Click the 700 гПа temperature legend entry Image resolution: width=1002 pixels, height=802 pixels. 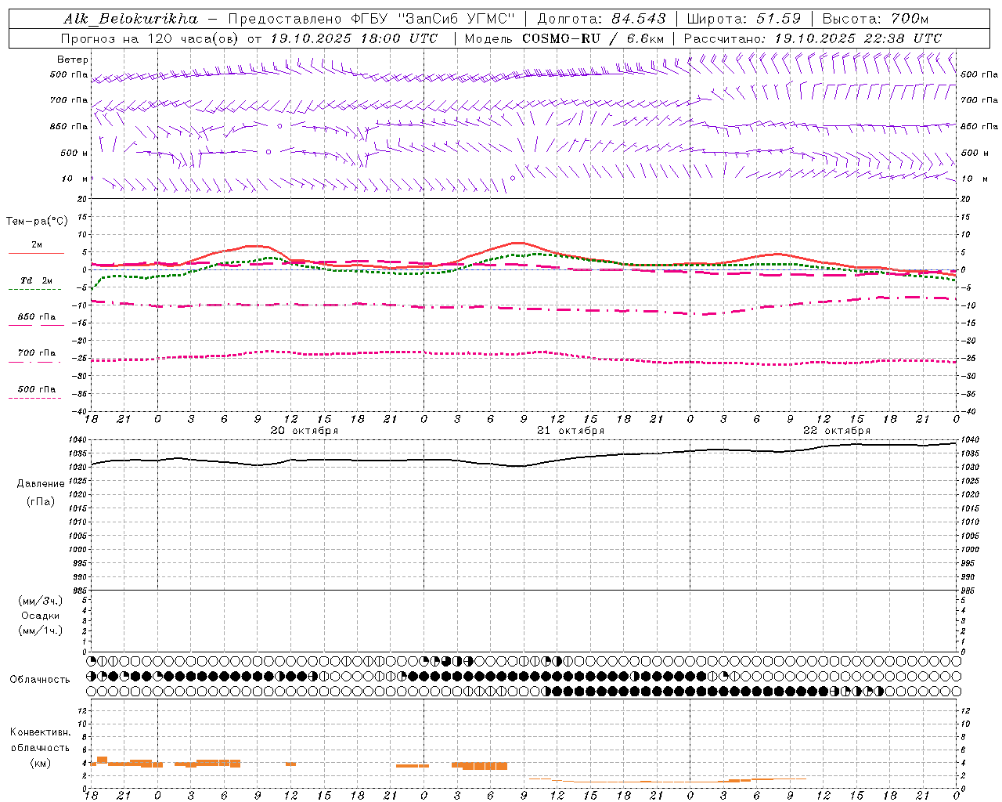pyautogui.click(x=37, y=353)
